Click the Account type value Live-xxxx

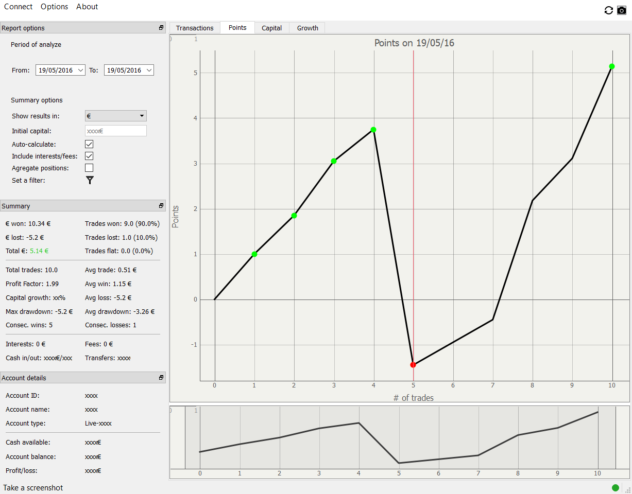tap(98, 424)
